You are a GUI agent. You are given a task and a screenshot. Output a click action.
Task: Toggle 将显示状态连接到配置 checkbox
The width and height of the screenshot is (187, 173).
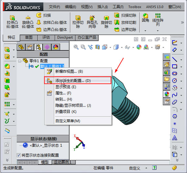point(19,155)
